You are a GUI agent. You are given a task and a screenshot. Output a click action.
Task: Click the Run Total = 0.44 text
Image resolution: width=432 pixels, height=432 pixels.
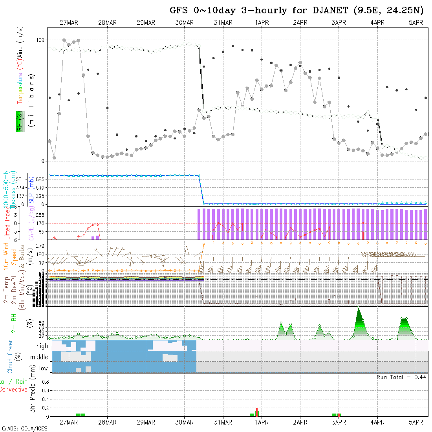click(x=401, y=377)
